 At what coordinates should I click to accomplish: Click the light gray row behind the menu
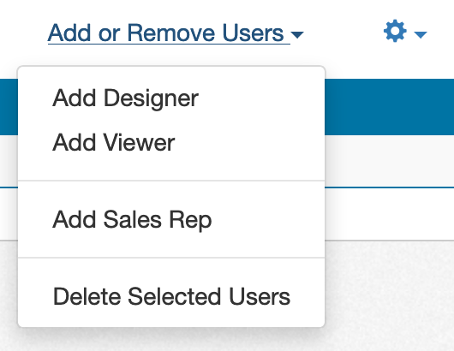point(389,161)
